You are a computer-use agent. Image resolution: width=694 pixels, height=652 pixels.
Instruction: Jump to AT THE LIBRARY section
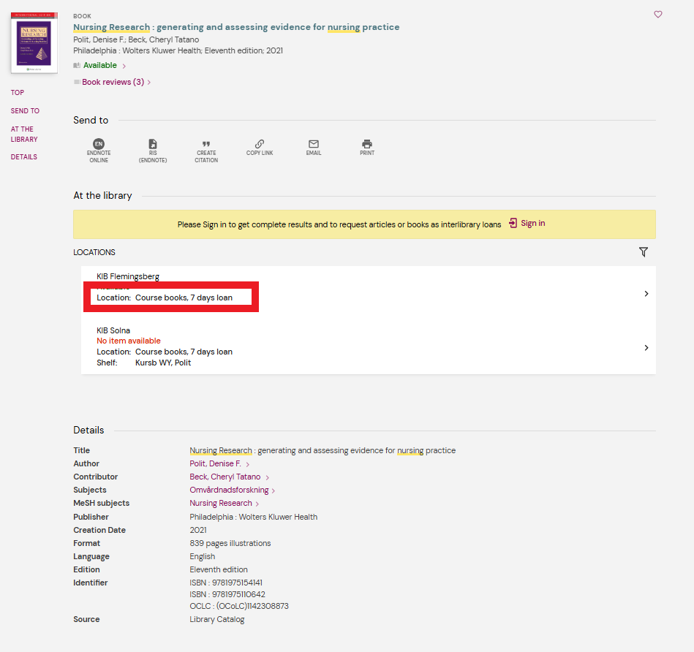click(24, 134)
